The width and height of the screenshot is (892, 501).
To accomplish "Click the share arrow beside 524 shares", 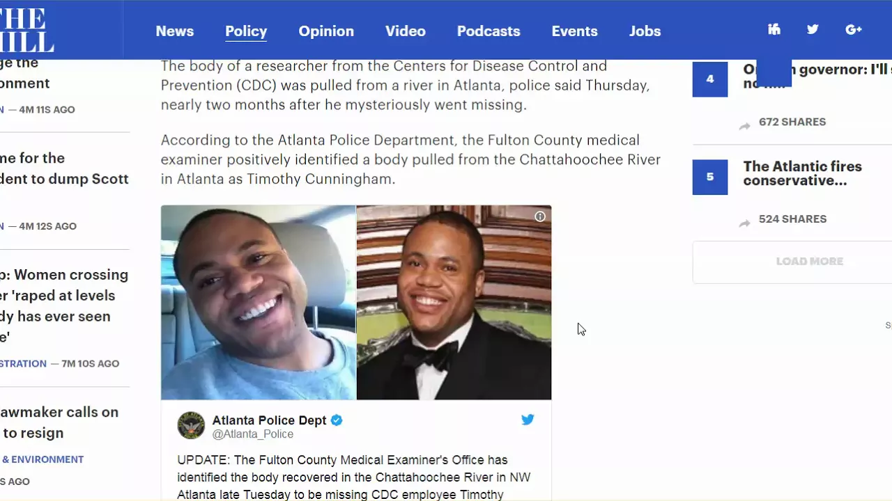I will click(x=745, y=223).
